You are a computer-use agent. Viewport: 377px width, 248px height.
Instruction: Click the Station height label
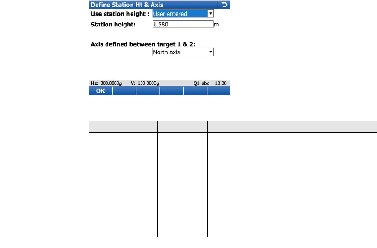(113, 25)
